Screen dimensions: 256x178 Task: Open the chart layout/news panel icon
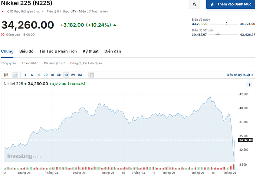[91, 75]
